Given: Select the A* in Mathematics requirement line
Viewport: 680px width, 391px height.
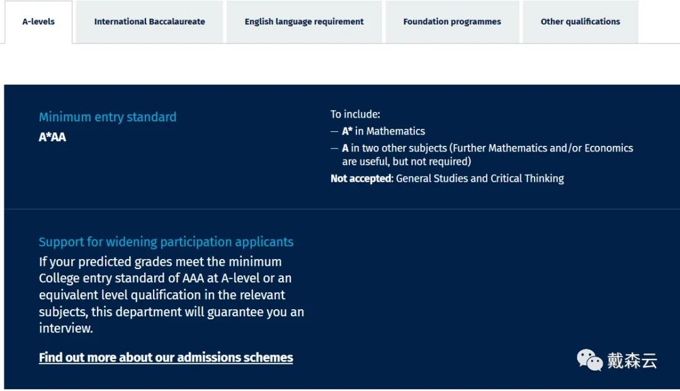Looking at the screenshot, I should pos(384,131).
